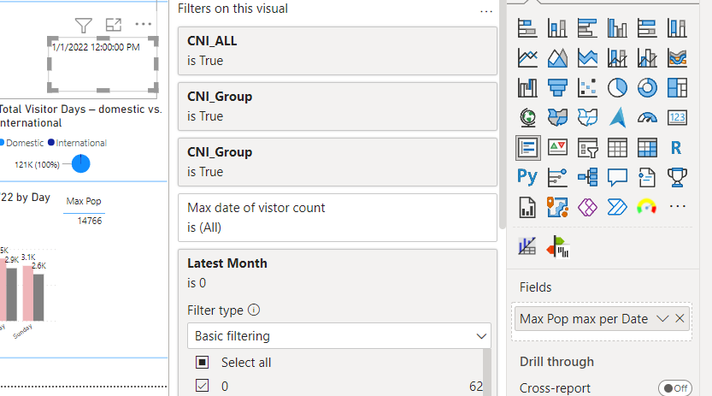Viewport: 712px width, 396px height.
Task: Toggle the Select all checkbox
Action: (x=202, y=362)
